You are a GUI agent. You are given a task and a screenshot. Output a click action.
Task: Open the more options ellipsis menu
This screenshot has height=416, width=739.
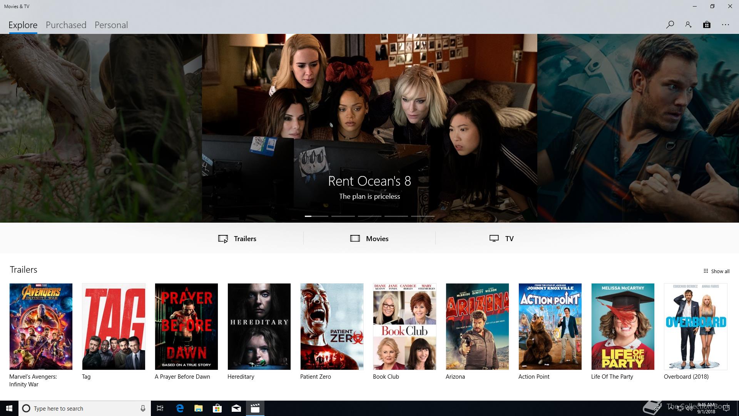point(726,25)
